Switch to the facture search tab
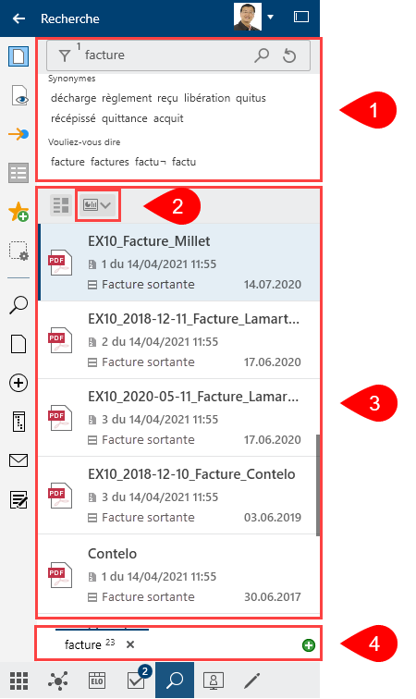This screenshot has width=416, height=699. click(x=90, y=644)
